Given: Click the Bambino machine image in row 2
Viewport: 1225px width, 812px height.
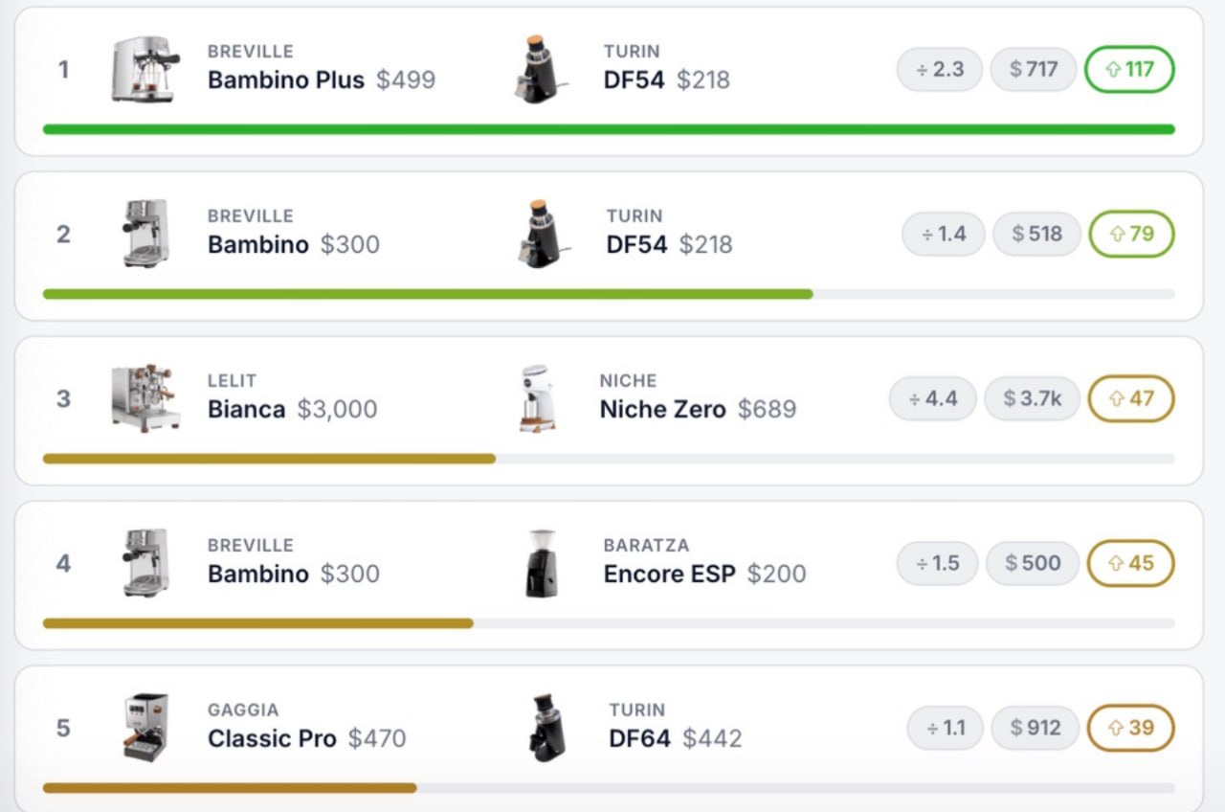Looking at the screenshot, I should coord(145,234).
